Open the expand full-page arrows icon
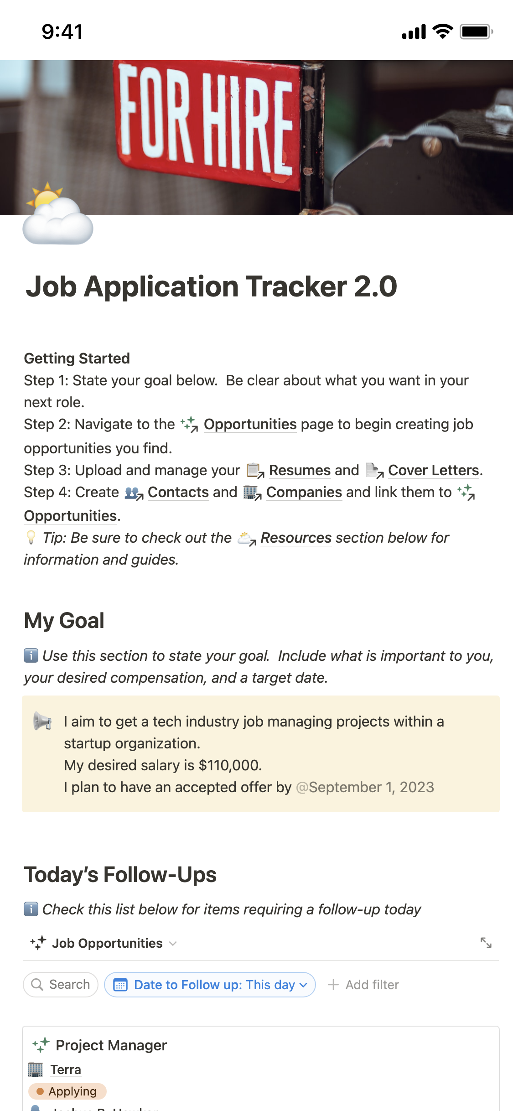 coord(486,943)
